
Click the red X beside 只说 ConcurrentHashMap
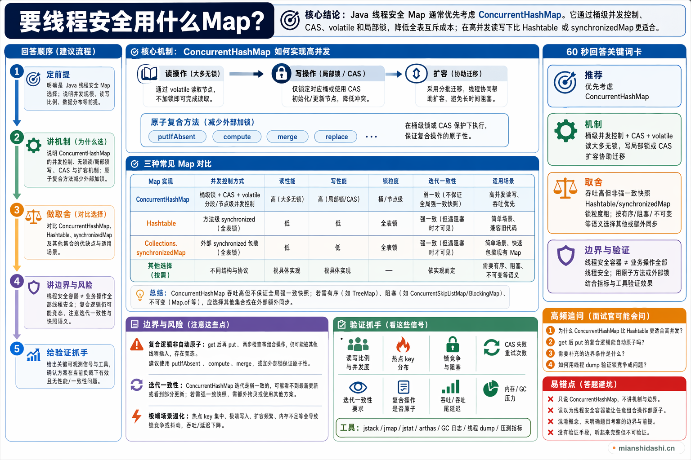[x=550, y=399]
